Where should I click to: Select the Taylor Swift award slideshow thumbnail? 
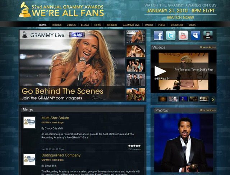coord(136,51)
